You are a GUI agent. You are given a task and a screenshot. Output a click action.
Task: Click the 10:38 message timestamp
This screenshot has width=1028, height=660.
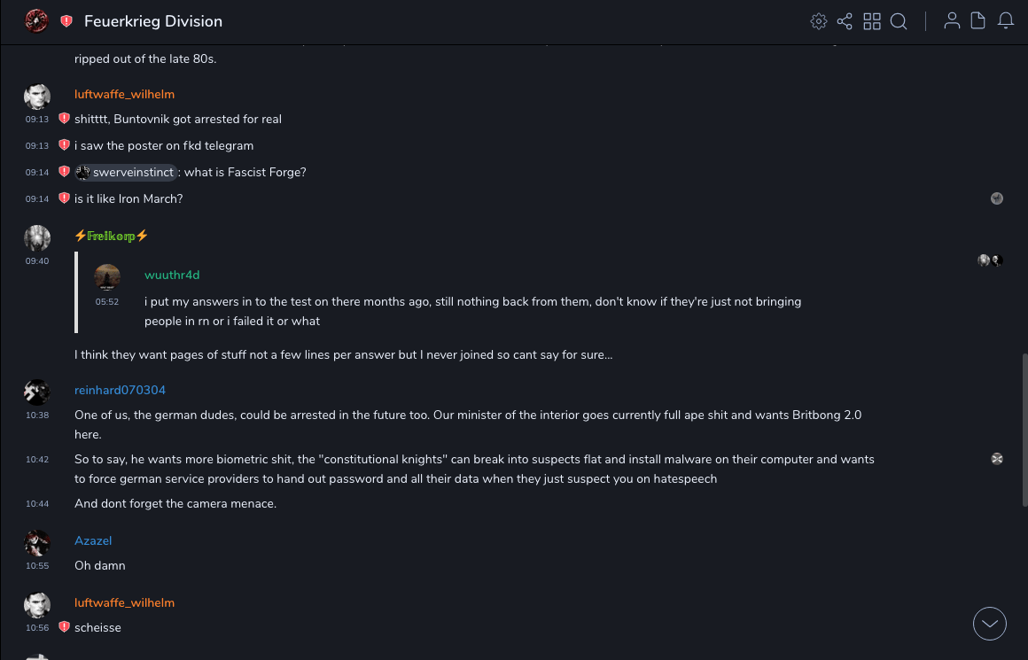(x=37, y=415)
